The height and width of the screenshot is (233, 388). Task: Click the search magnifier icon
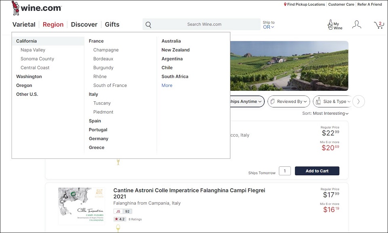pos(148,25)
